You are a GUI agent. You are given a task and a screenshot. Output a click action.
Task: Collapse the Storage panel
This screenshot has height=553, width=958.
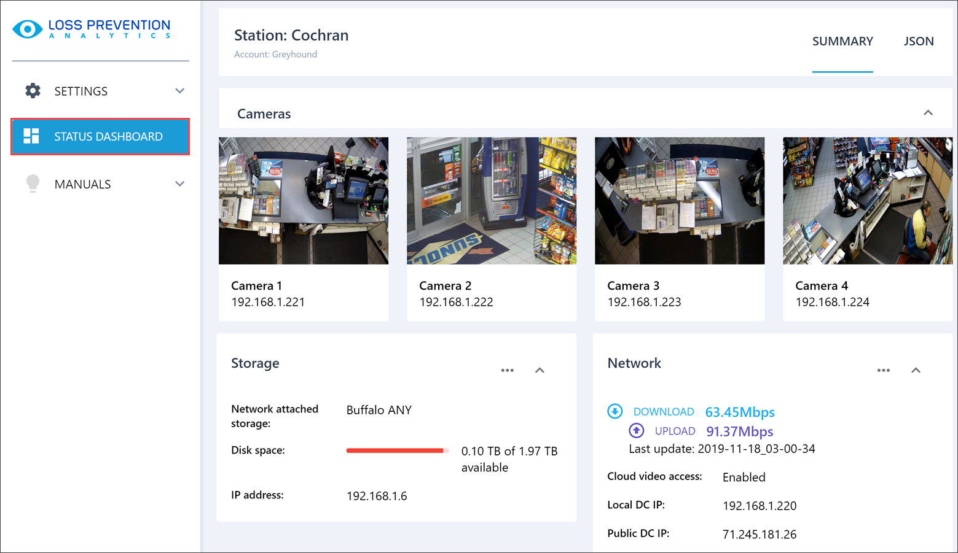click(x=540, y=370)
